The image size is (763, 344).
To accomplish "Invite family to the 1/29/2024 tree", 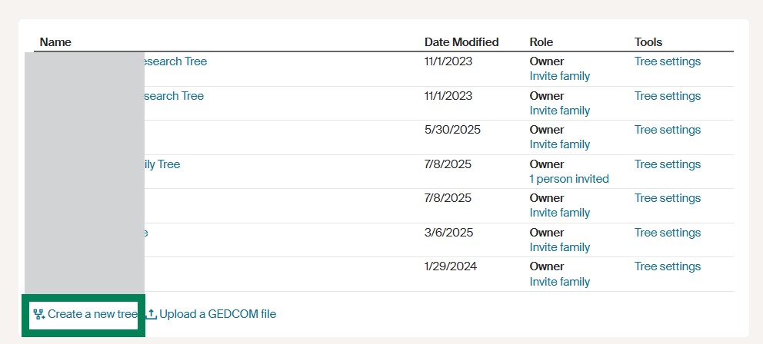I will coord(559,281).
